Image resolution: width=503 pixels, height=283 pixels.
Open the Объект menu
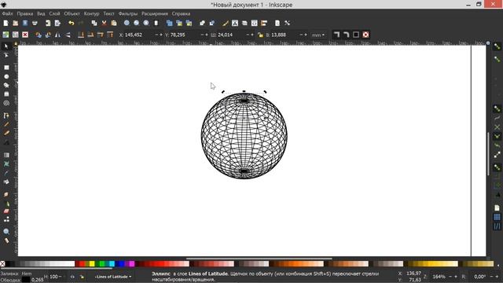click(72, 14)
